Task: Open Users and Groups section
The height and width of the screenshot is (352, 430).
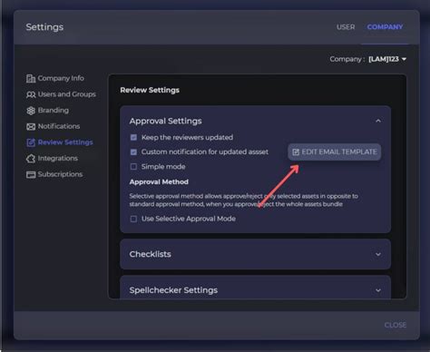Action: tap(61, 94)
